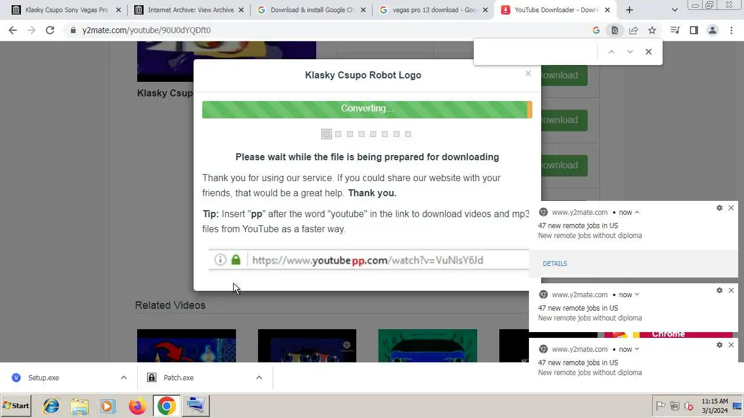Open the first related video thumbnail
This screenshot has height=418, width=744.
tap(187, 345)
